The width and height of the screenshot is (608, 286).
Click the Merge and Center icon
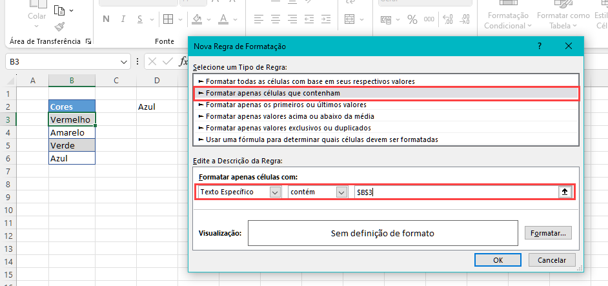point(349,19)
